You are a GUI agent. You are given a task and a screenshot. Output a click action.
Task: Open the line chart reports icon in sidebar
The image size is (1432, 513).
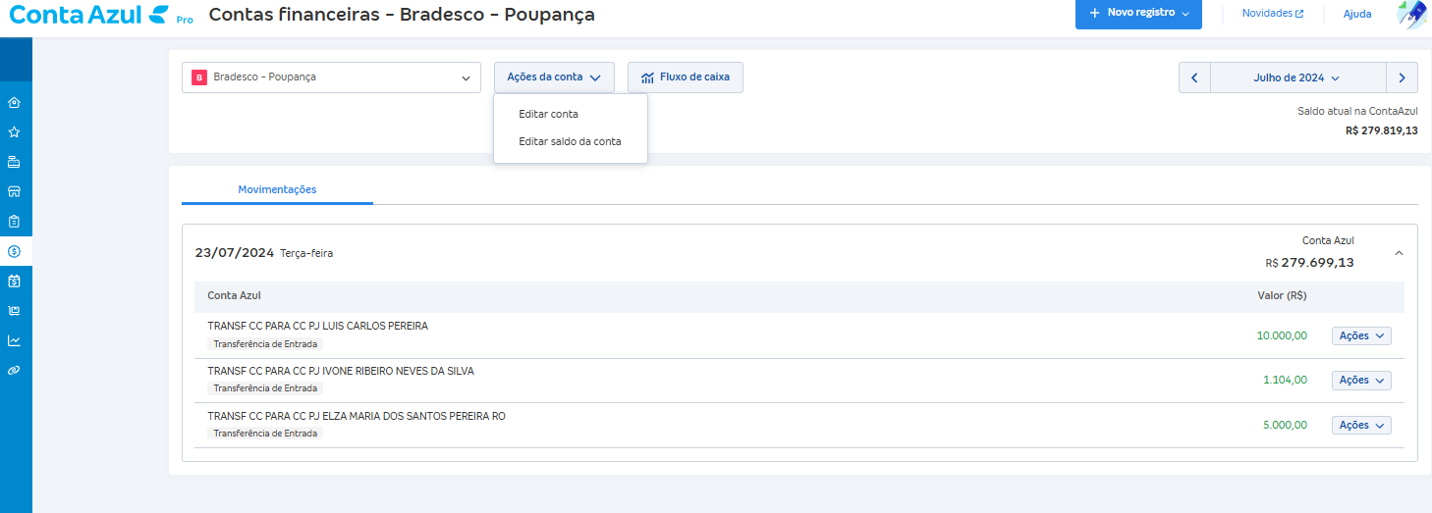point(14,341)
